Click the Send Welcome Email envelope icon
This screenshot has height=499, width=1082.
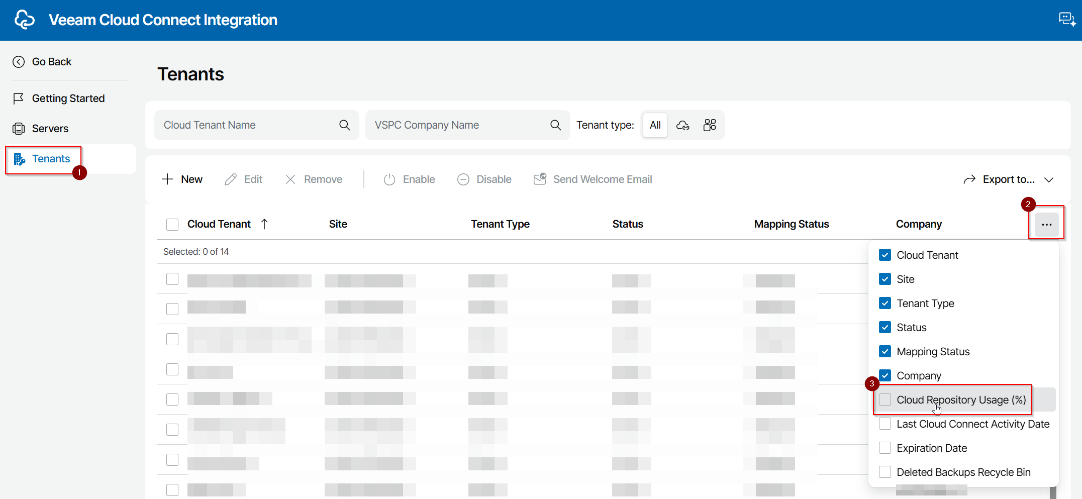coord(540,179)
